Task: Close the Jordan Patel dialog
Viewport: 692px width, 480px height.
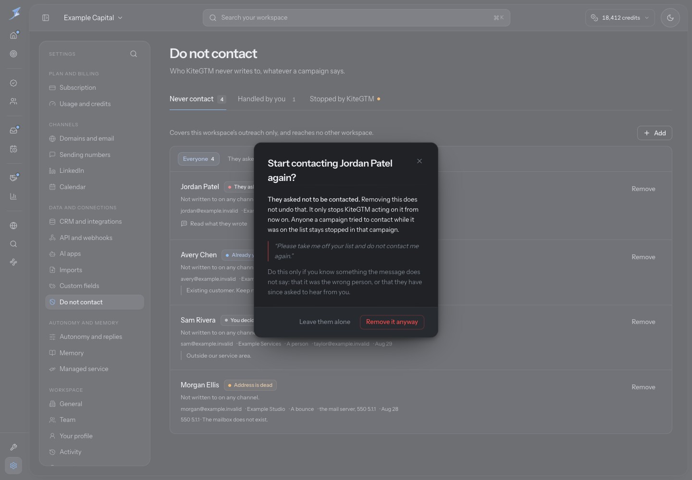Action: (420, 161)
